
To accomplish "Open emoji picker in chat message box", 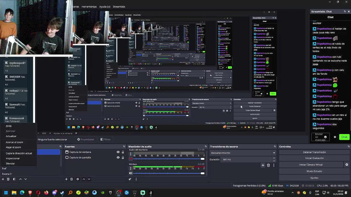I will coord(325,137).
